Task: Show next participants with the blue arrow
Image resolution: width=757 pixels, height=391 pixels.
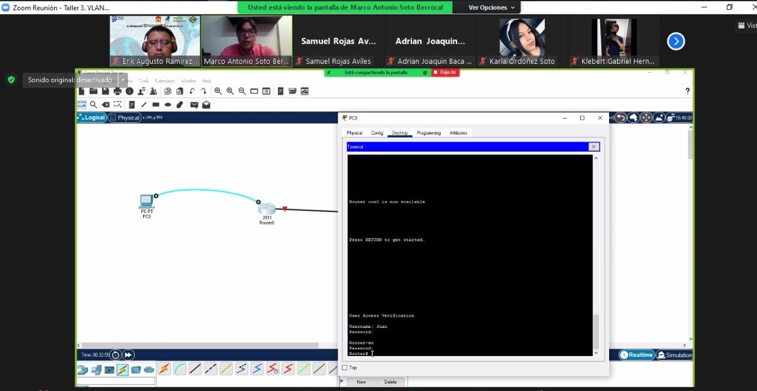Action: (676, 41)
